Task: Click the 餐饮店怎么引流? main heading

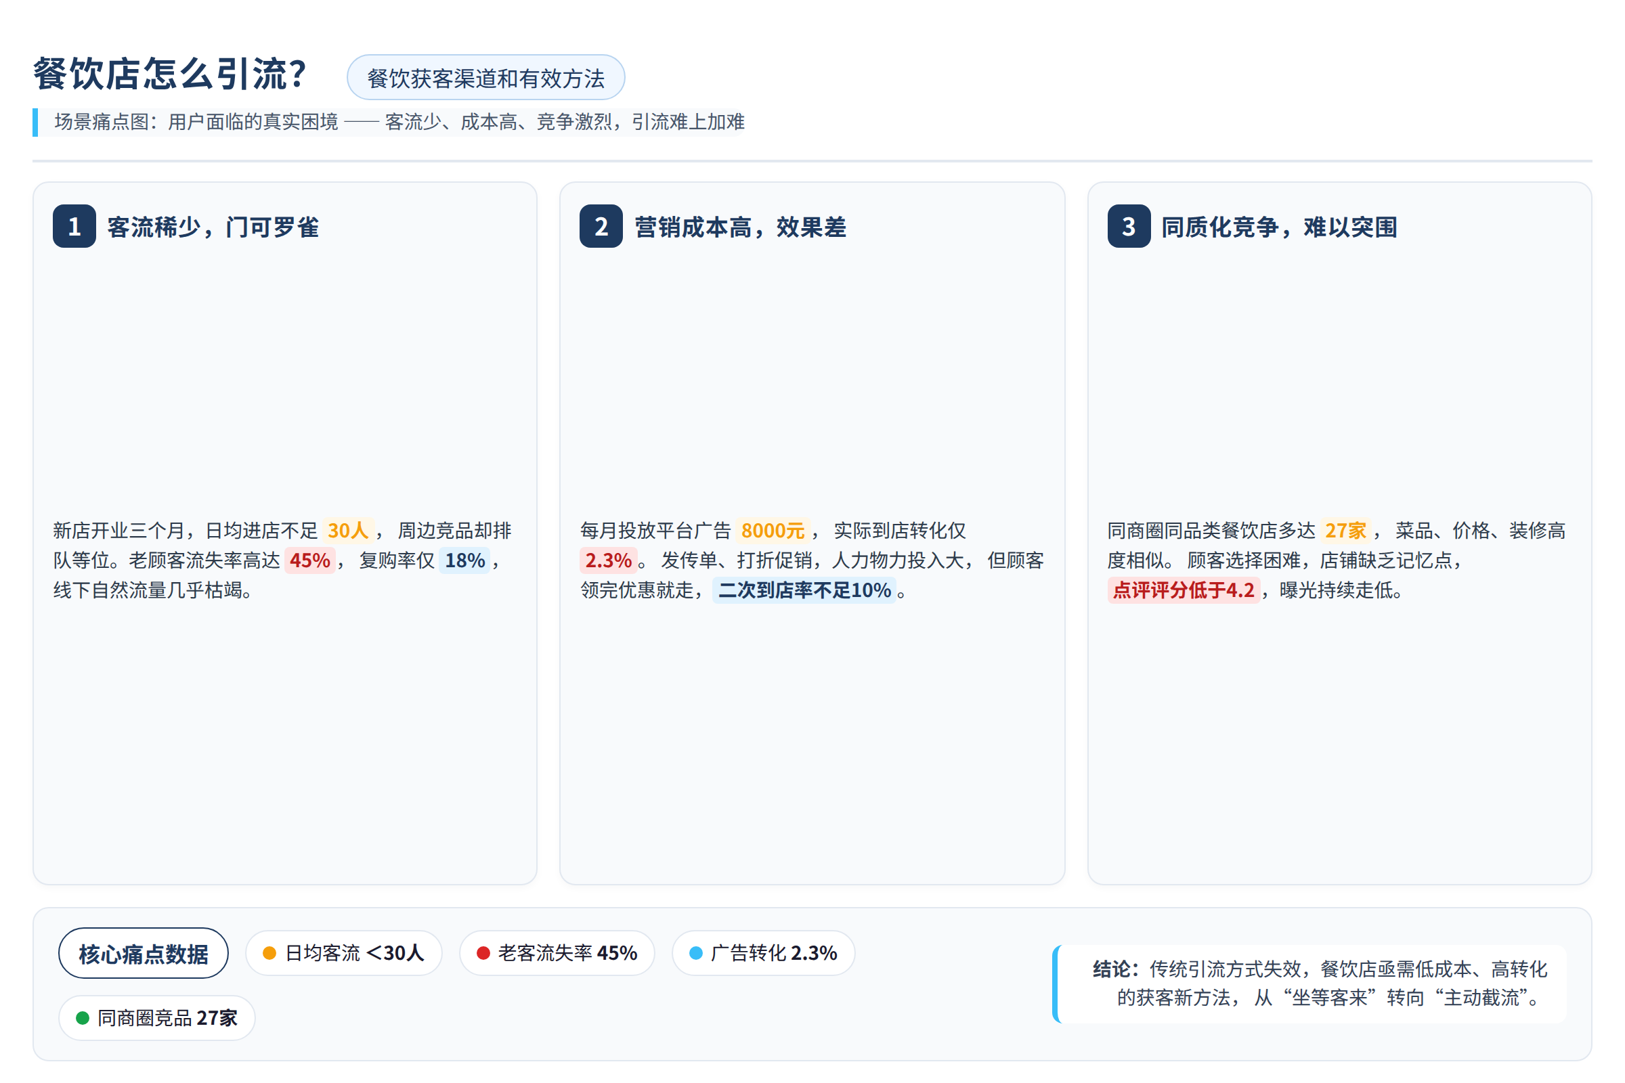Action: coord(170,74)
